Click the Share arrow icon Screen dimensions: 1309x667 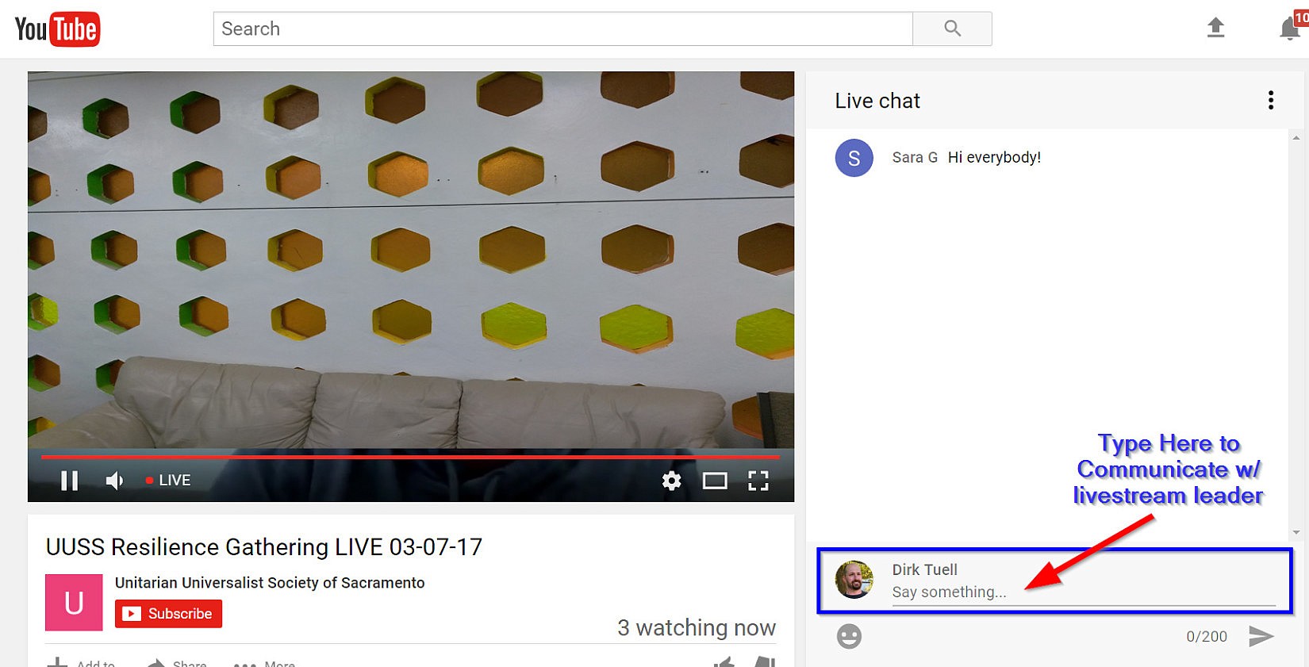coord(156,663)
